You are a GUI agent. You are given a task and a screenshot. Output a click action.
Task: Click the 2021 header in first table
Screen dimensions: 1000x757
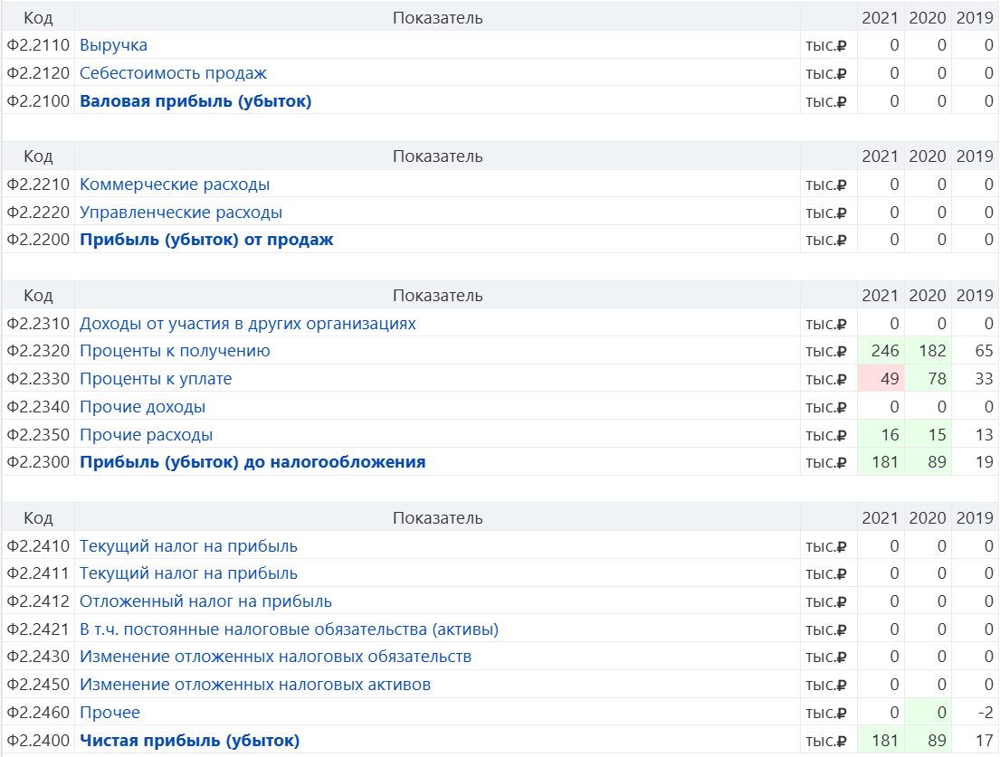point(881,18)
